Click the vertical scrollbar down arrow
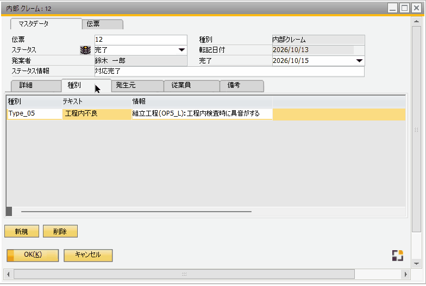 coord(416,263)
